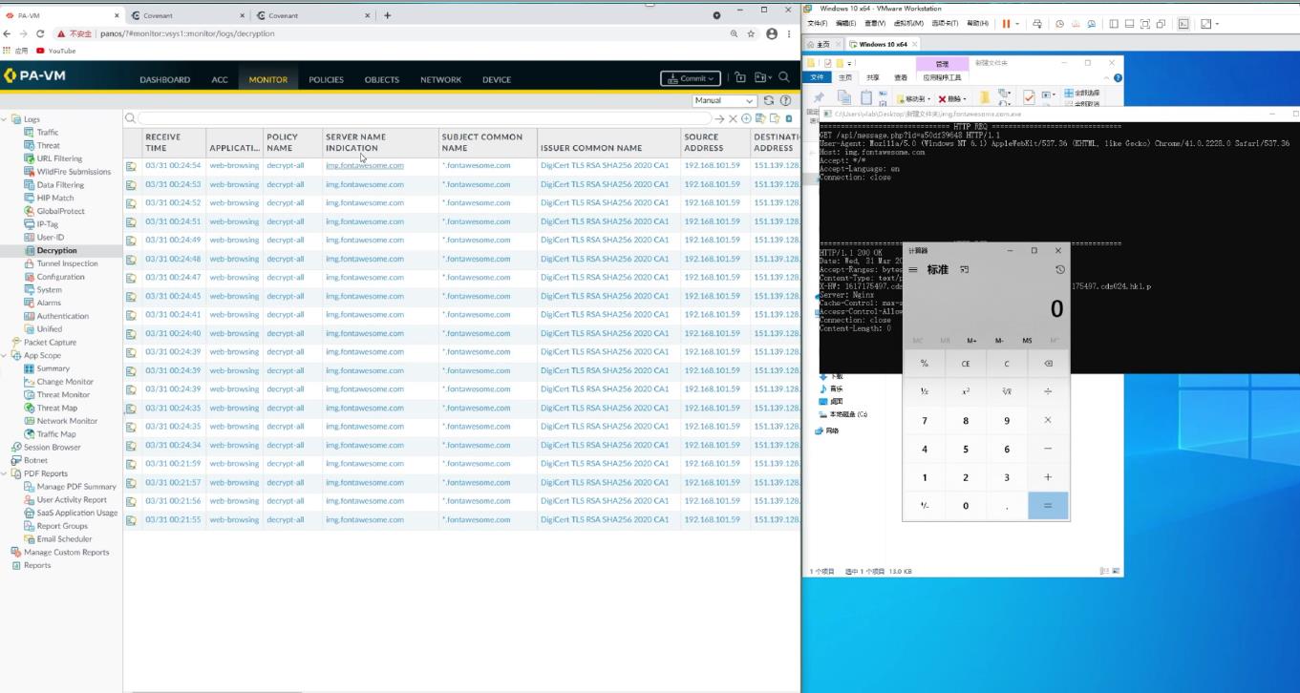Collapse the Logs tree node
The width and height of the screenshot is (1300, 693).
[4, 119]
